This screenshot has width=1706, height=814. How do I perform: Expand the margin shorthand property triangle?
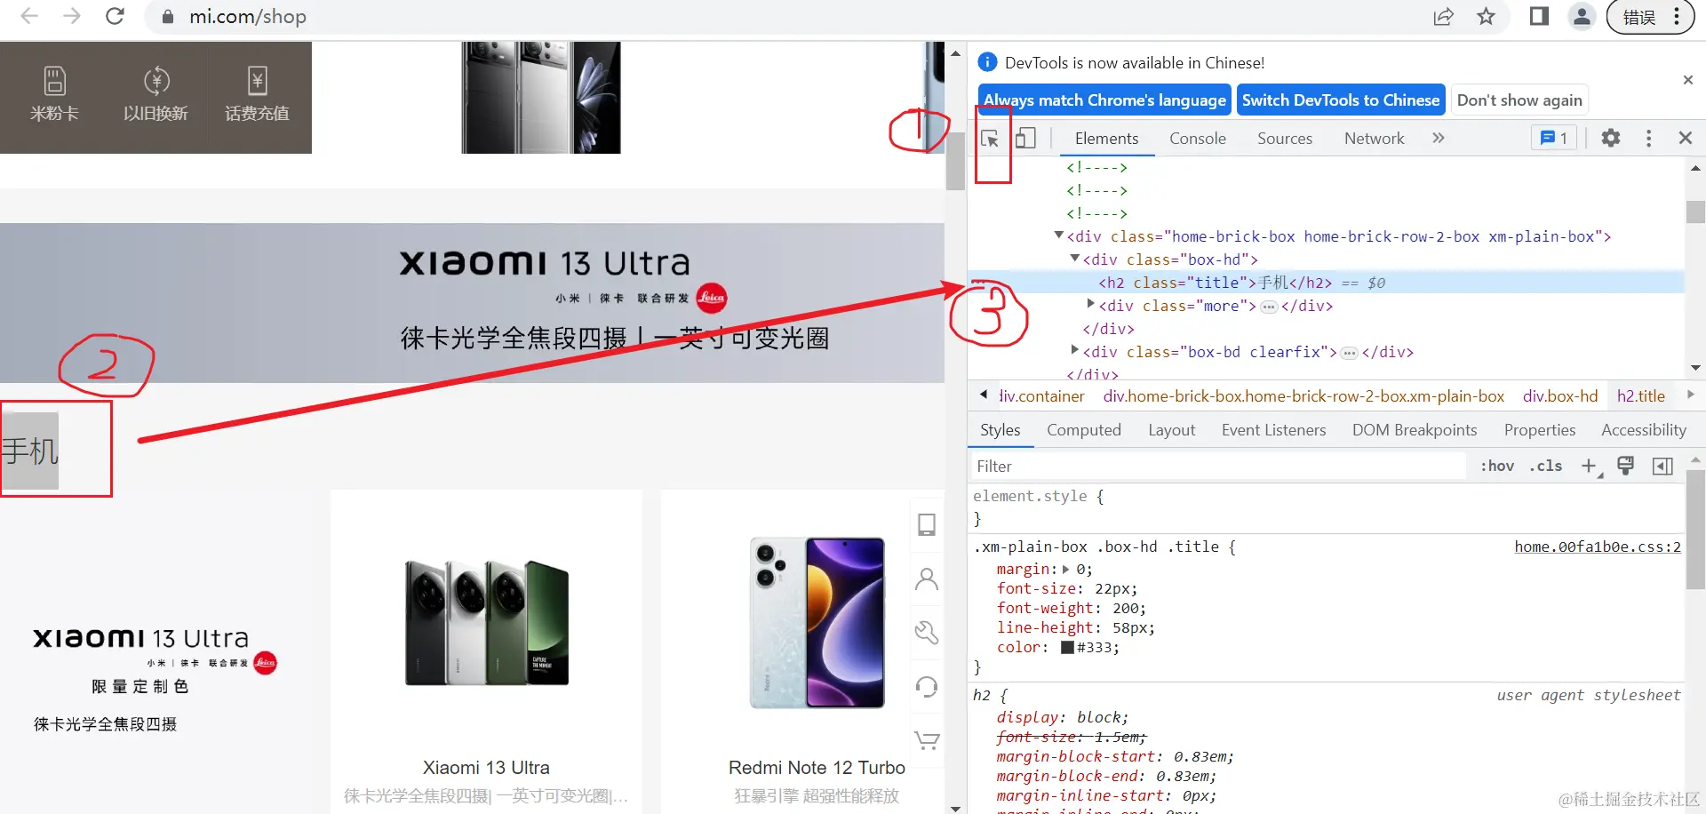pyautogui.click(x=1066, y=570)
